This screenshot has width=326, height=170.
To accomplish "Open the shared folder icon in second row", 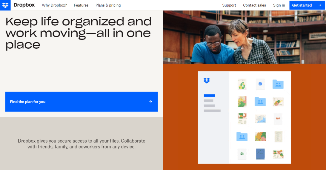I will pos(260,102).
